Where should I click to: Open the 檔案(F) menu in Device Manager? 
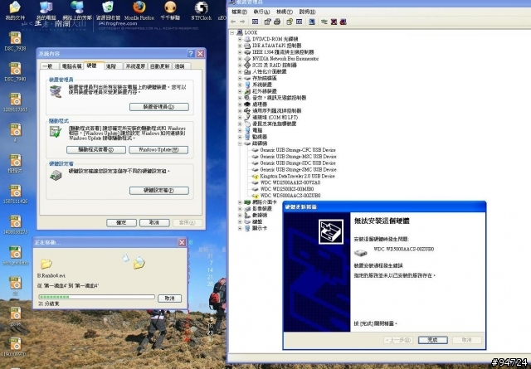(239, 12)
